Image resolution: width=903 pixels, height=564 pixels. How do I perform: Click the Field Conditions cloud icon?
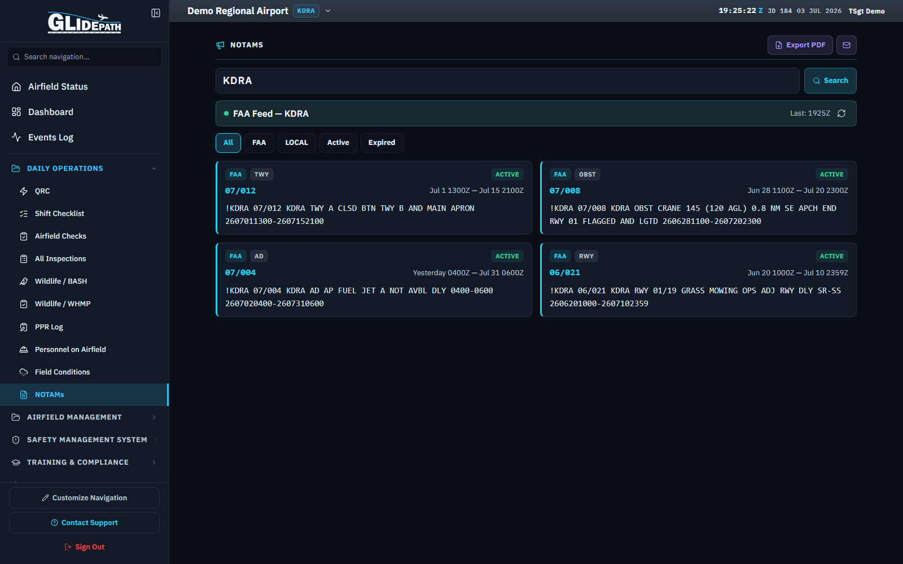[24, 372]
